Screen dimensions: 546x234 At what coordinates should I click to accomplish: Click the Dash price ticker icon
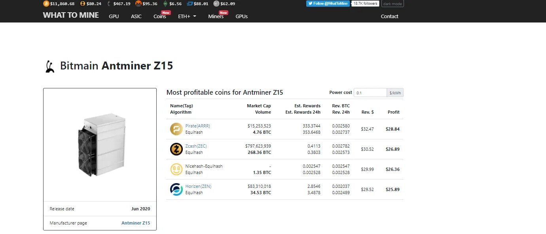tap(190, 4)
